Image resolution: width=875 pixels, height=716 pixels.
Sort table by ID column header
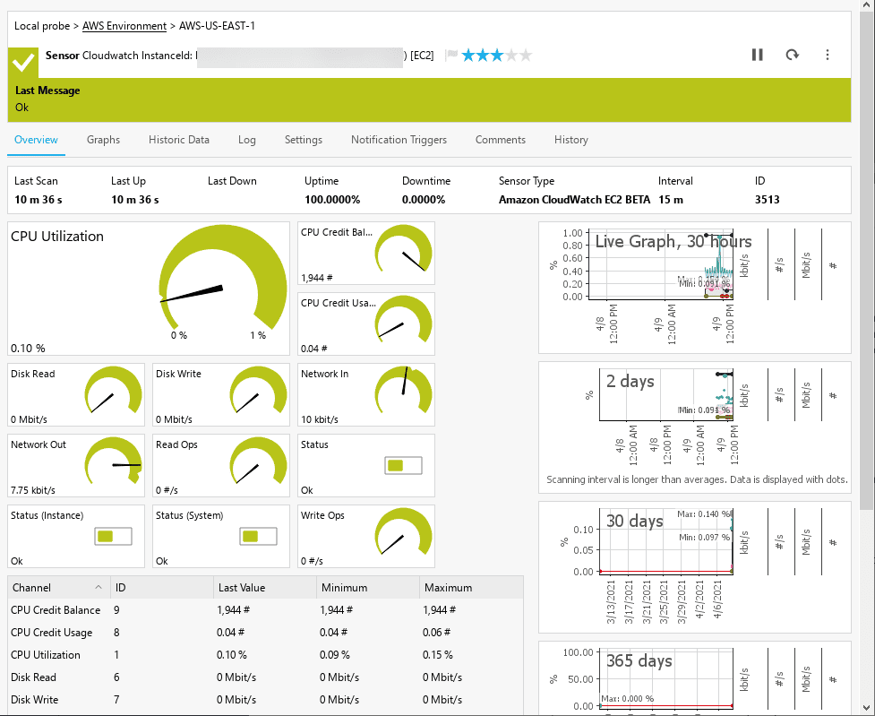[162, 588]
